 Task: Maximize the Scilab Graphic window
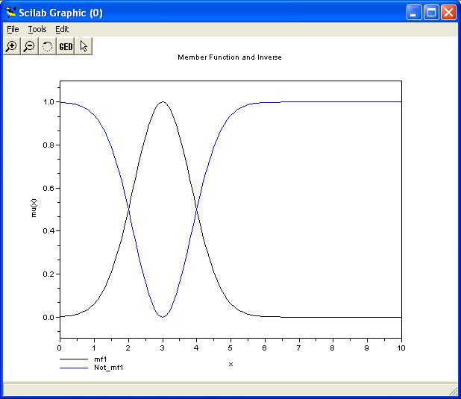tap(432, 13)
